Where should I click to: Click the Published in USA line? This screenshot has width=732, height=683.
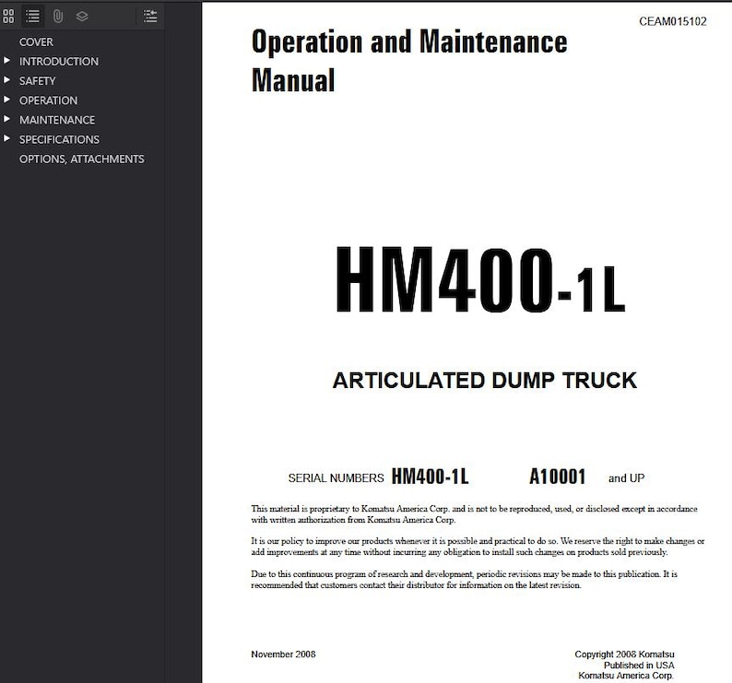[x=639, y=665]
